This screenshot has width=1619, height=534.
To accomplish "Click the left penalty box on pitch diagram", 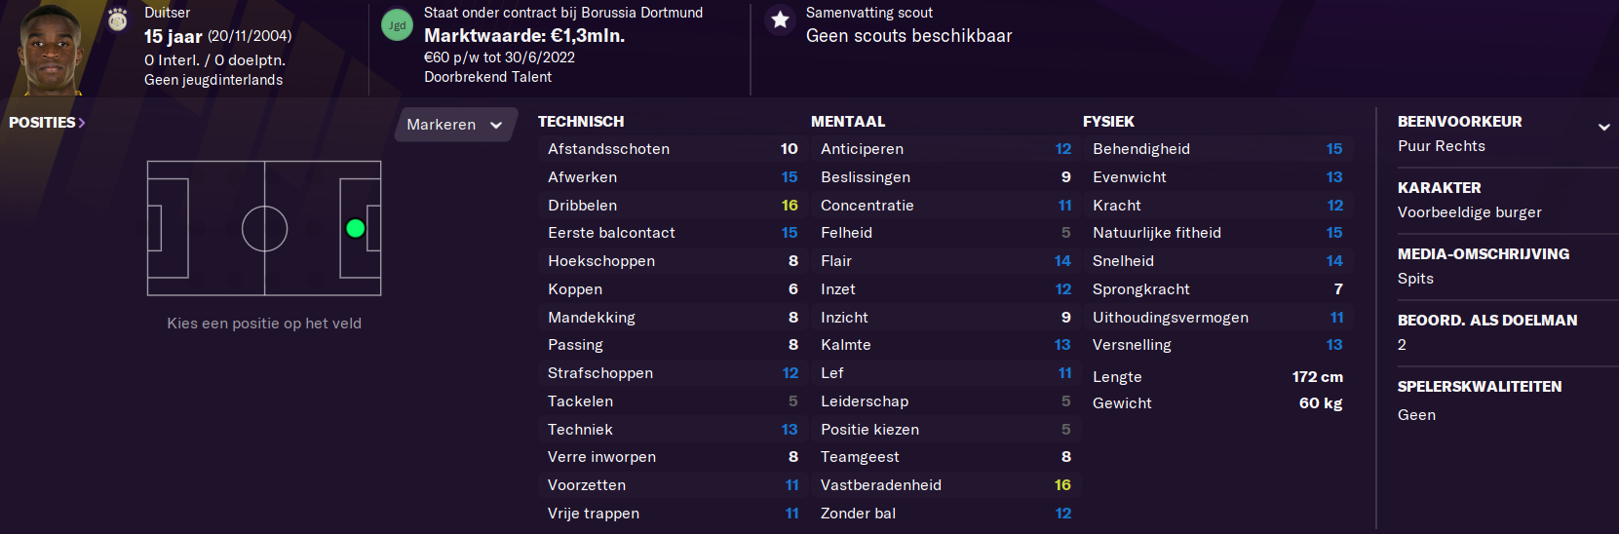I will tap(168, 228).
